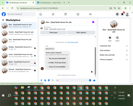
Task: Close the Marketplace browser tab
Action: pyautogui.click(x=64, y=3)
